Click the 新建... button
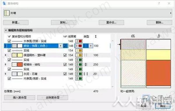Viewport: 175px width, 111px height. pos(16,23)
